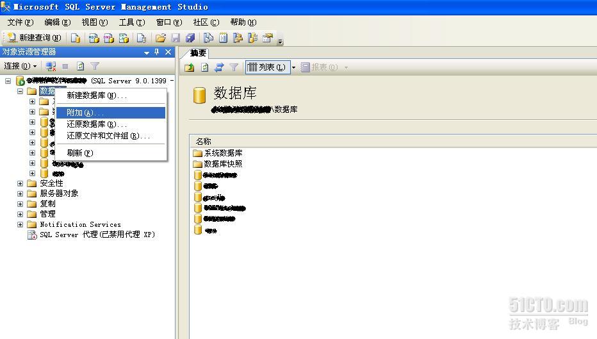Select the SQL Server 代理 tree item
The height and width of the screenshot is (339, 597).
[x=92, y=235]
